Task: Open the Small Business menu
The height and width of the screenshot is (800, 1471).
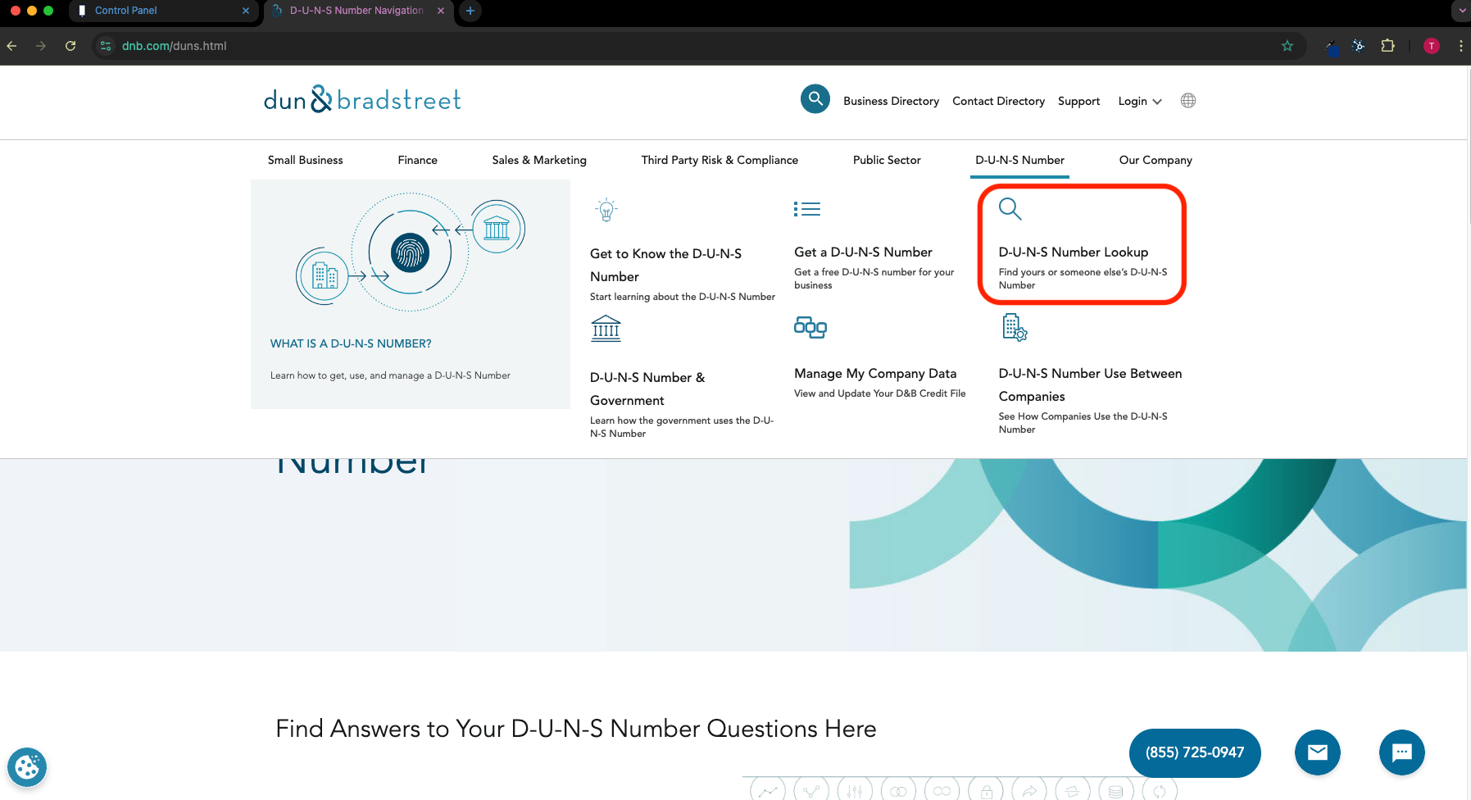Action: (305, 160)
